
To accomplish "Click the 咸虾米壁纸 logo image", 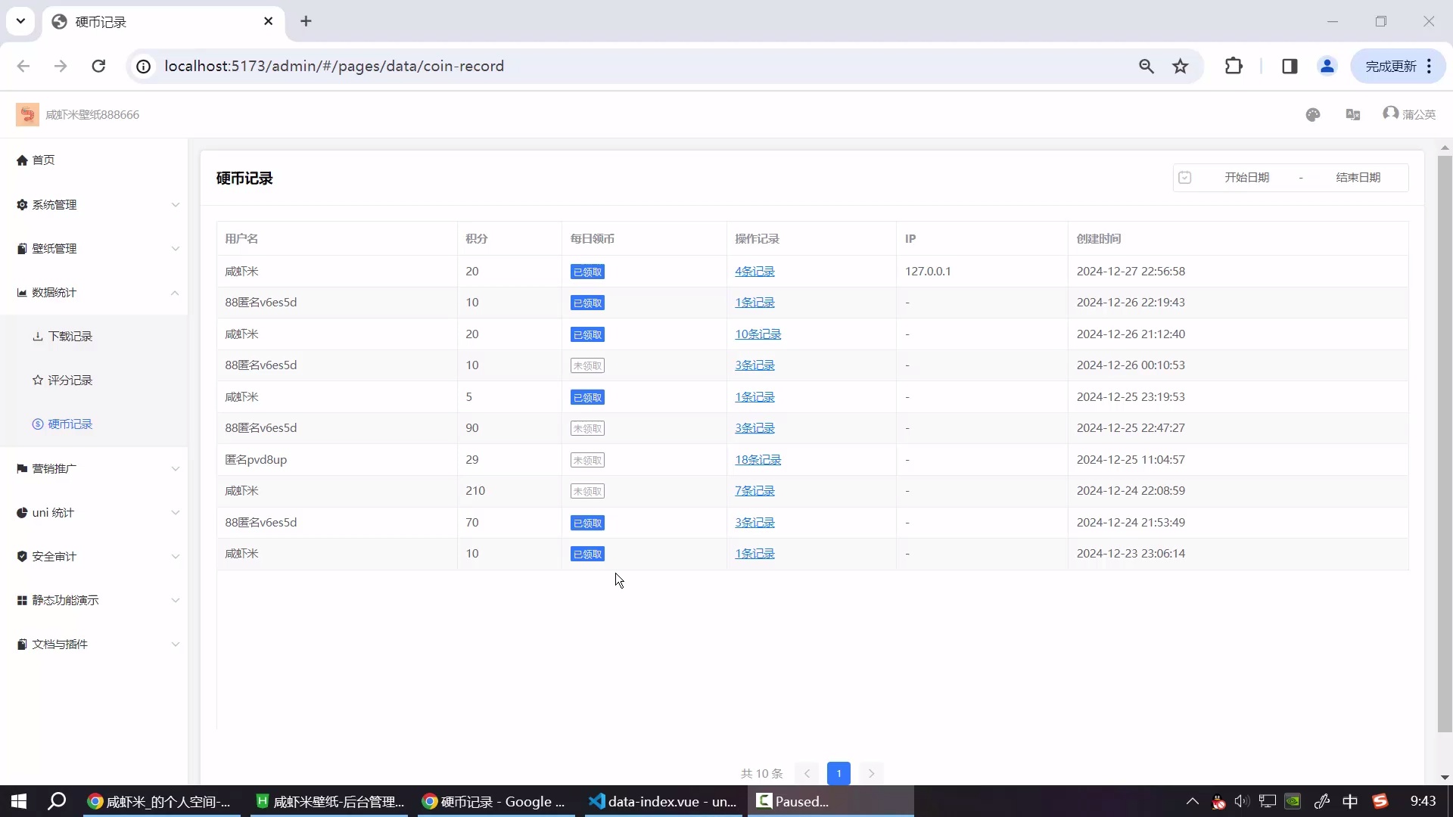I will (27, 115).
